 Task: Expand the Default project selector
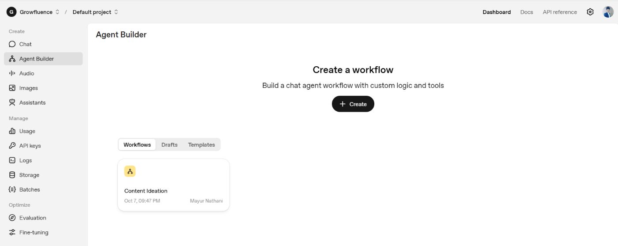click(x=95, y=12)
